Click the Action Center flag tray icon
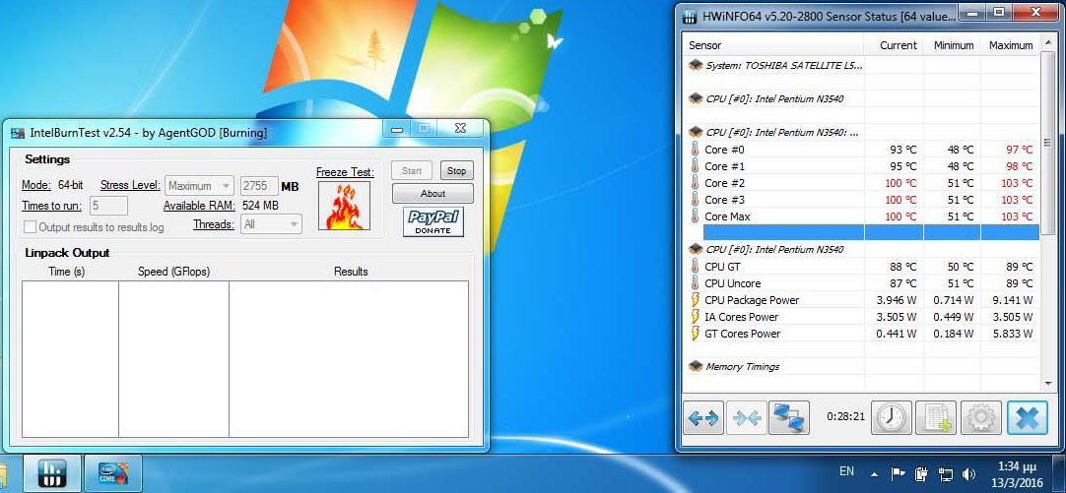The width and height of the screenshot is (1066, 493). [x=899, y=473]
